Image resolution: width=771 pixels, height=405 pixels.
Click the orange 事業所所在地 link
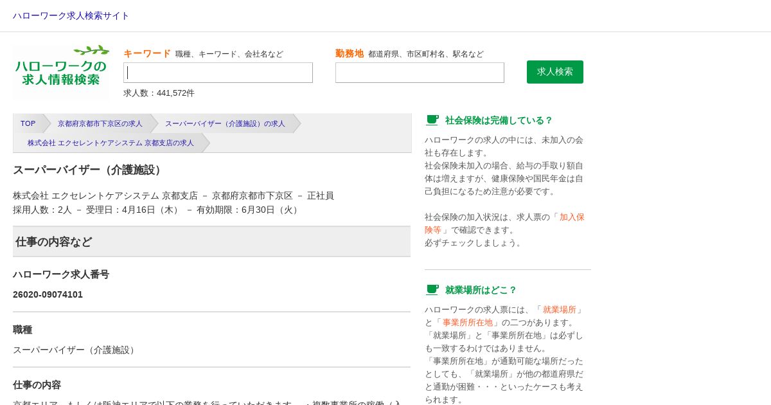468,322
